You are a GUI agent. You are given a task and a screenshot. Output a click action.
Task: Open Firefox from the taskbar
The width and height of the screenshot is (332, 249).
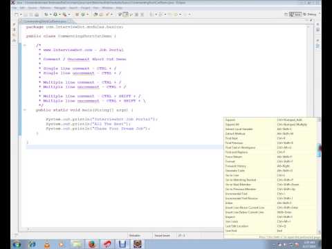coord(92,244)
